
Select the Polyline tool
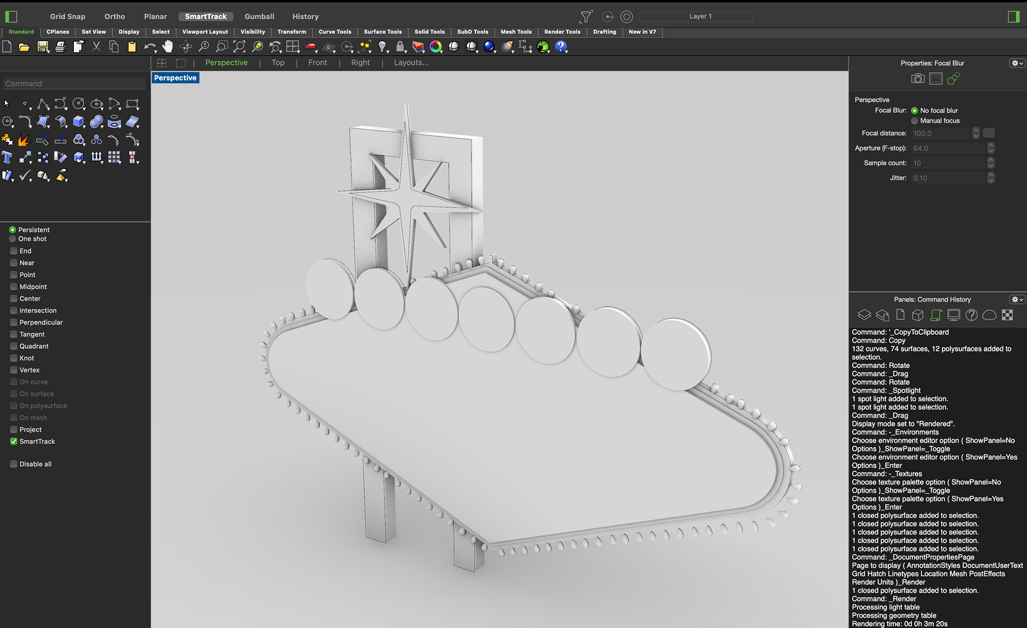43,104
